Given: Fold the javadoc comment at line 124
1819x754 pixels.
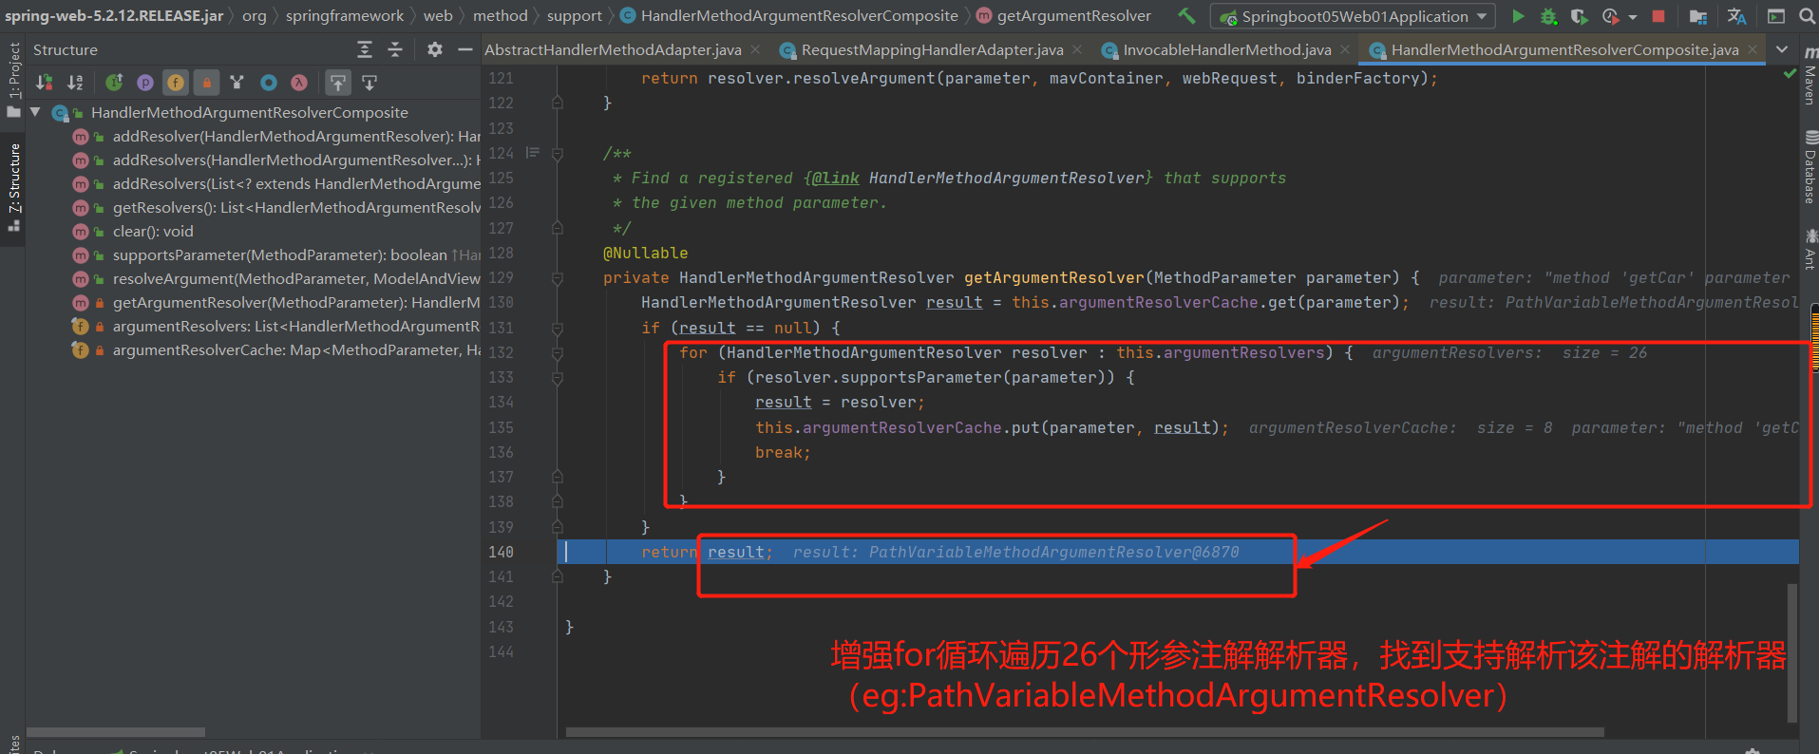Looking at the screenshot, I should (558, 153).
